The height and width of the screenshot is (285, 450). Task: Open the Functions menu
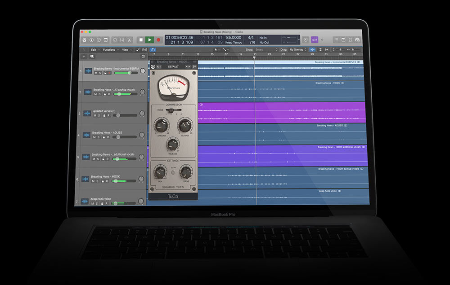pyautogui.click(x=111, y=50)
